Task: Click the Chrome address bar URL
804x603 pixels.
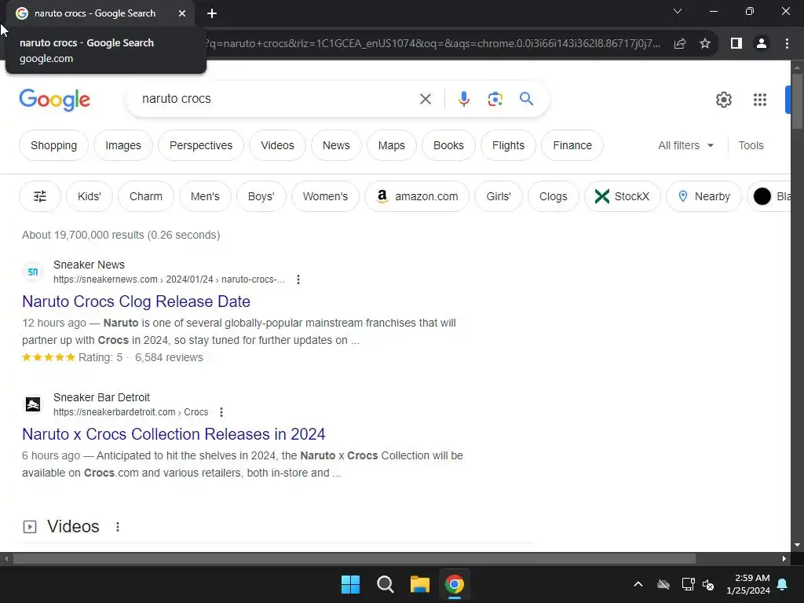Action: (x=433, y=44)
